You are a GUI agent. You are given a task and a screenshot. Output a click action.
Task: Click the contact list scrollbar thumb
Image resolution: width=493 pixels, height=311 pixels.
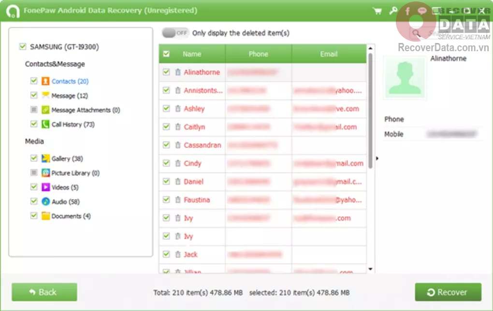(x=370, y=111)
